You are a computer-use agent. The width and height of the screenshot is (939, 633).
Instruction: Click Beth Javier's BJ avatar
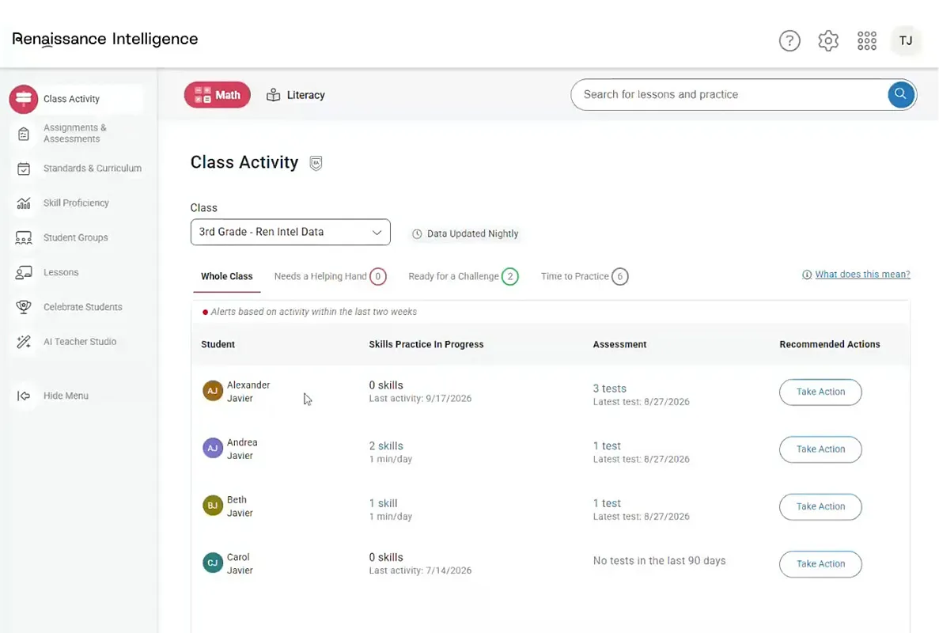(x=213, y=506)
